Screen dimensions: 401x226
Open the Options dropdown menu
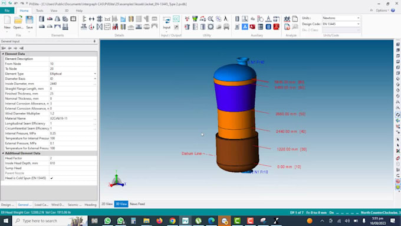382,11
